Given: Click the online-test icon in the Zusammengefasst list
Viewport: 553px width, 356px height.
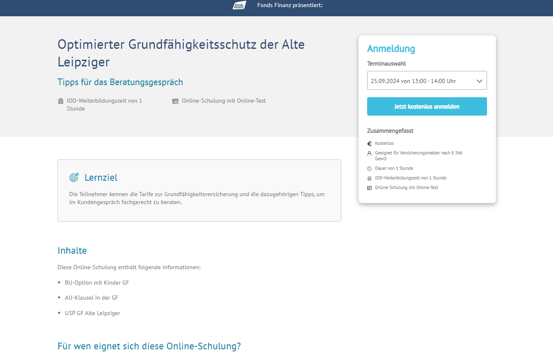Looking at the screenshot, I should tap(369, 188).
